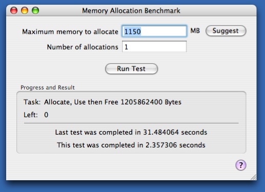265x192 pixels.
Task: Click the Memory Allocation Benchmark title bar
Action: [131, 11]
